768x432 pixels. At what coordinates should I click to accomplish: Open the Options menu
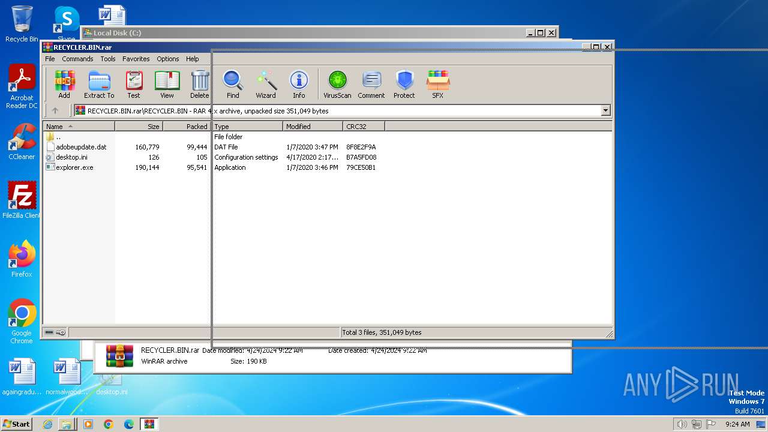click(168, 59)
